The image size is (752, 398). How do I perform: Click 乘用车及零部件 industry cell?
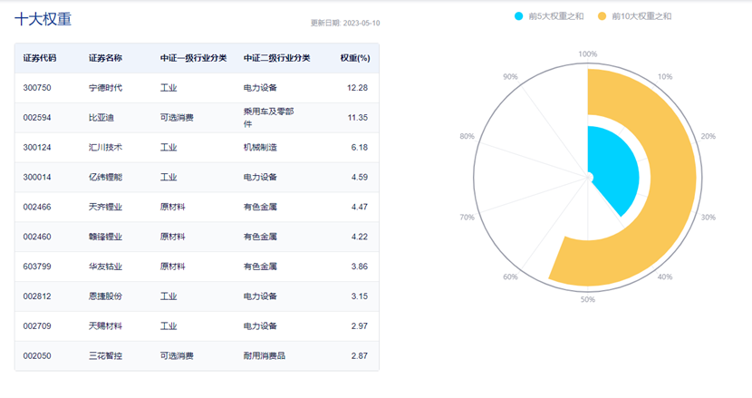tap(268, 118)
